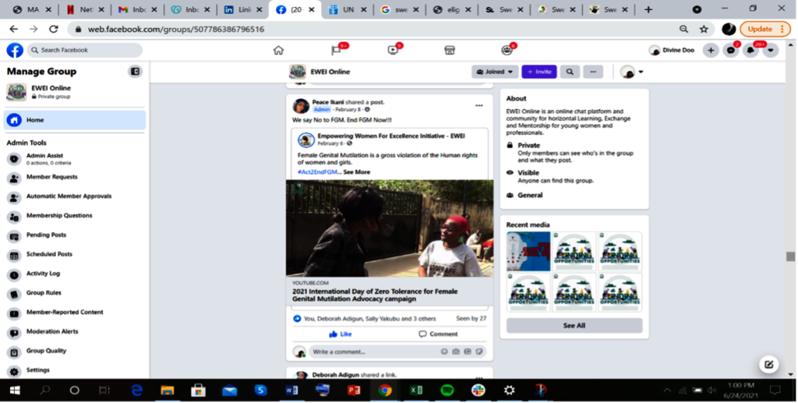Open group Settings
798x403 pixels.
click(75, 371)
